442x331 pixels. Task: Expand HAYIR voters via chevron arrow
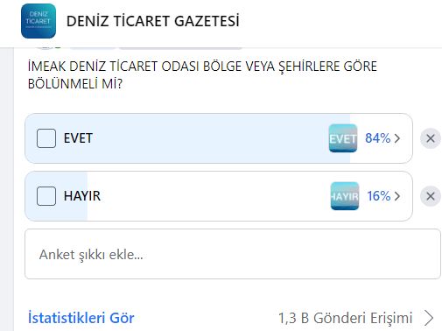pos(397,196)
